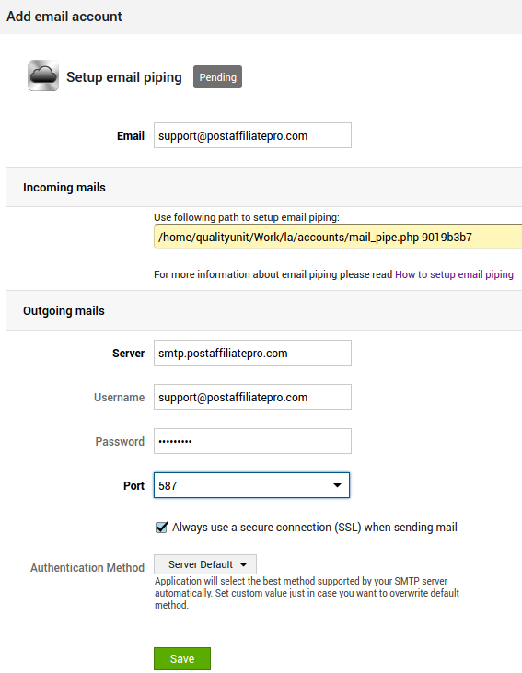This screenshot has height=673, width=522.
Task: Open the How to setup email piping link
Action: click(454, 274)
